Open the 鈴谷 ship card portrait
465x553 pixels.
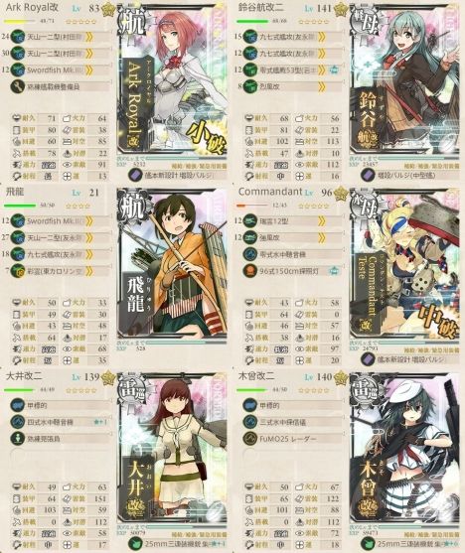pos(404,79)
